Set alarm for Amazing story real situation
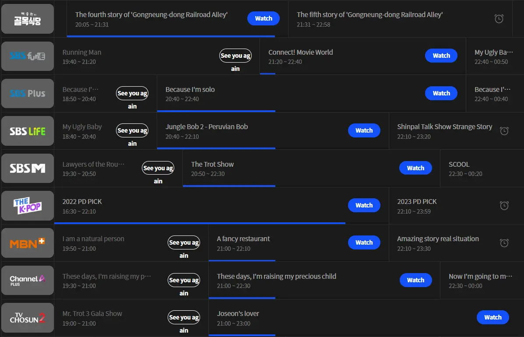Image resolution: width=524 pixels, height=337 pixels. (x=504, y=243)
